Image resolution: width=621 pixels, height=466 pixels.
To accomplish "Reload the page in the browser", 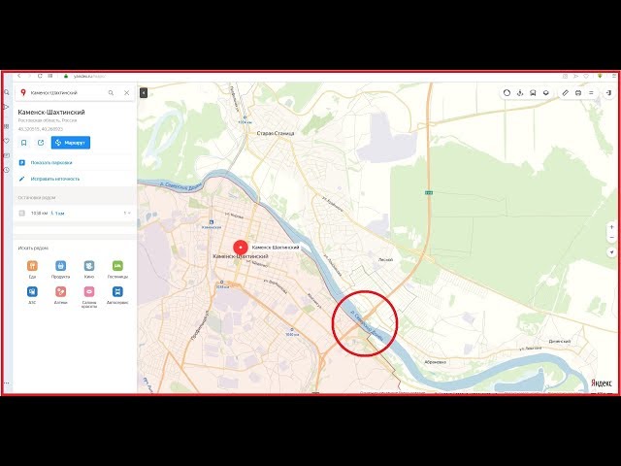I will (x=40, y=76).
